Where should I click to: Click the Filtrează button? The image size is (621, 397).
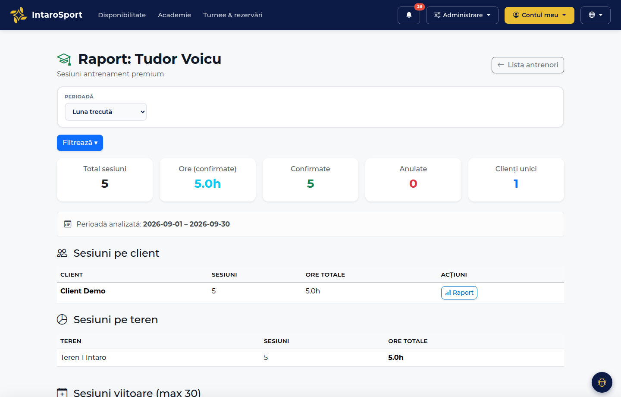tap(80, 143)
